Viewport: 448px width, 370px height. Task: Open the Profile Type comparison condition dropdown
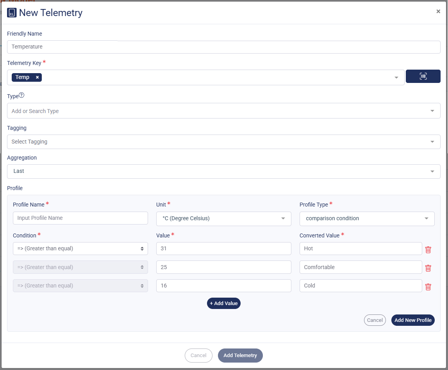(x=367, y=219)
